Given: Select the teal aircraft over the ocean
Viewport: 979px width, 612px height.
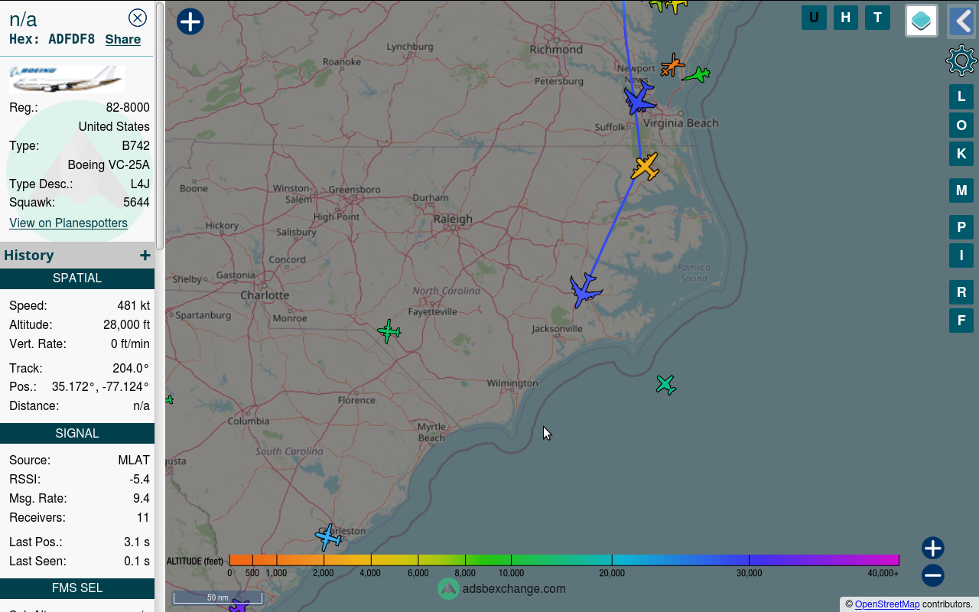Looking at the screenshot, I should [665, 385].
